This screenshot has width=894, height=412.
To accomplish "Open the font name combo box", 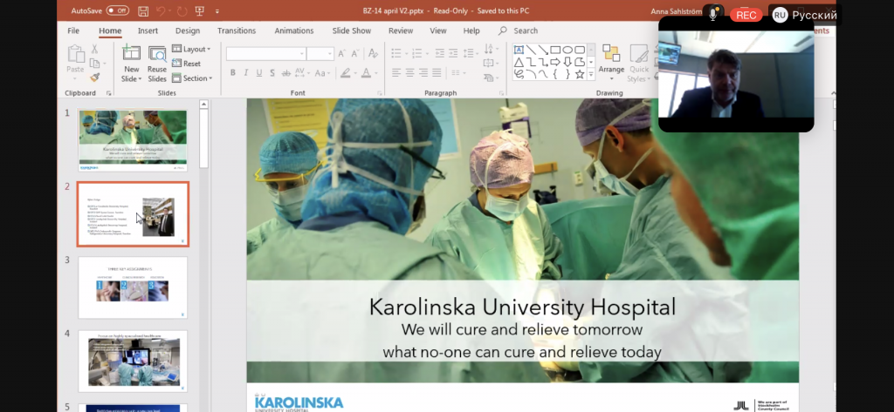I will coord(265,54).
